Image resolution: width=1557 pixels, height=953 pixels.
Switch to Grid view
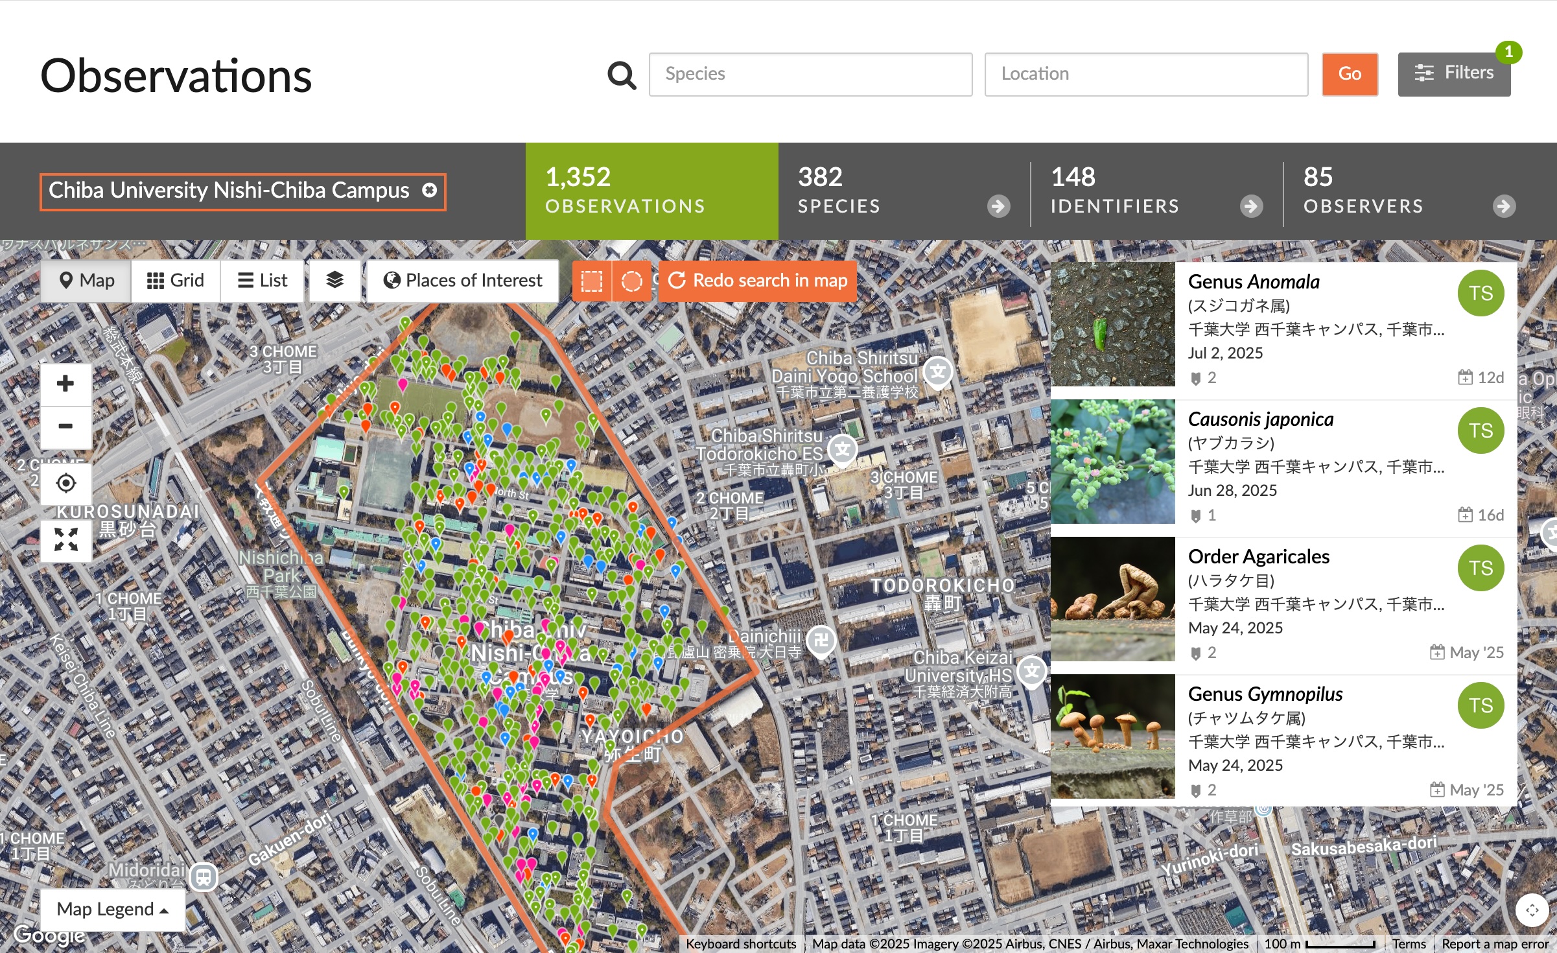(175, 280)
